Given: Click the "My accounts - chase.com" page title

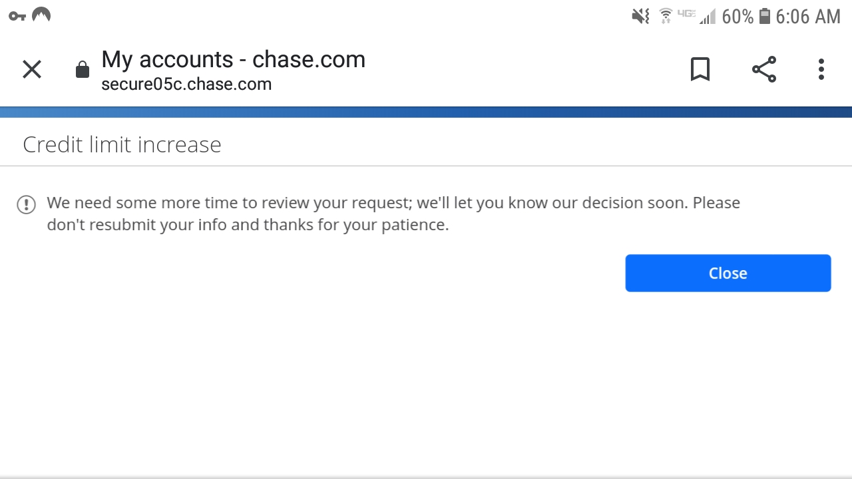Looking at the screenshot, I should pos(233,60).
